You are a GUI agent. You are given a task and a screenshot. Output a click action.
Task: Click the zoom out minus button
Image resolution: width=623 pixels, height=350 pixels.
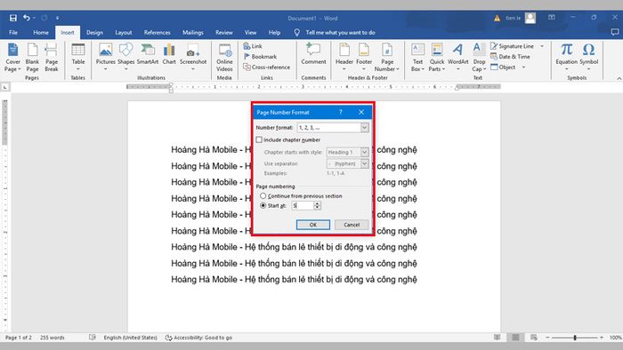(x=547, y=338)
